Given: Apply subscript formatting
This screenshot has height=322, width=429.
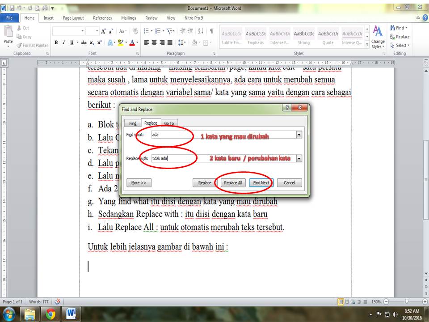Looking at the screenshot, I should click(92, 42).
